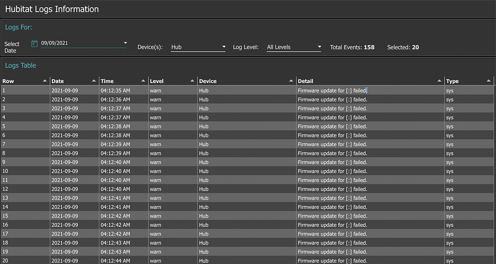Open the Log Level dropdown showing All Levels

294,47
